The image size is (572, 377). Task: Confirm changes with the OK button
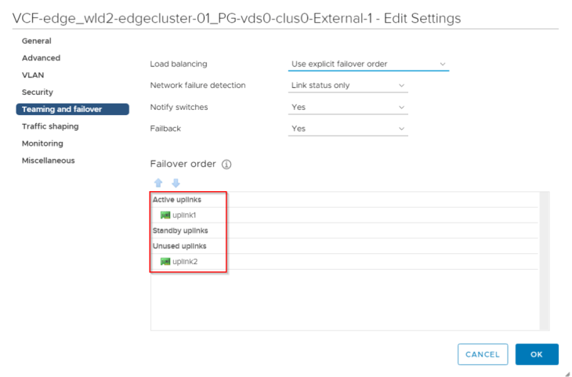pos(537,354)
